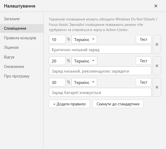The image size is (166, 149).
Task: Edit the 'Критично низький заряд' message field
Action: pos(100,49)
